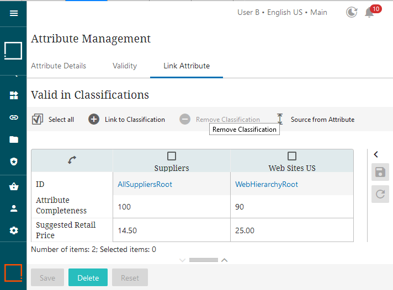Collapse the side panel with left chevron
The image size is (393, 290).
pyautogui.click(x=376, y=154)
